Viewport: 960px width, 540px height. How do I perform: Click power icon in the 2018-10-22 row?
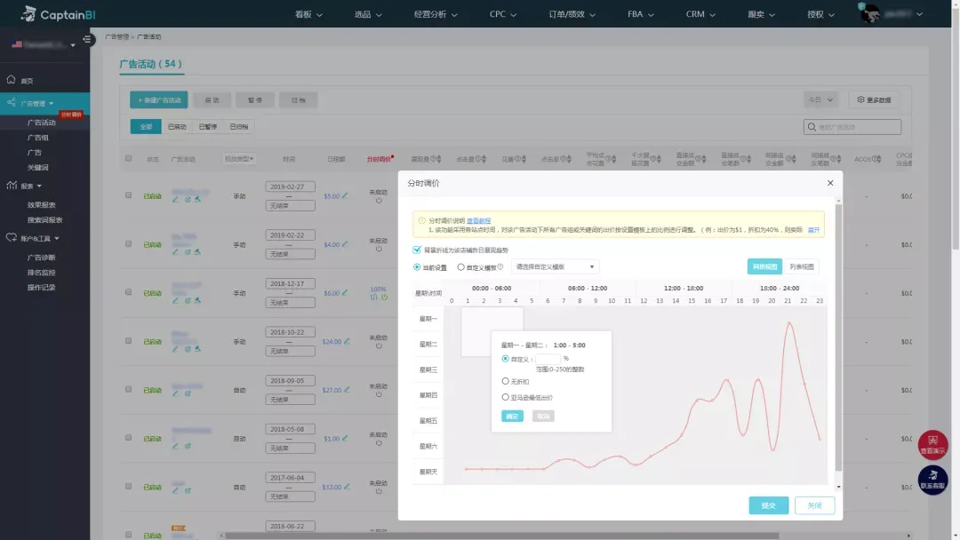379,346
